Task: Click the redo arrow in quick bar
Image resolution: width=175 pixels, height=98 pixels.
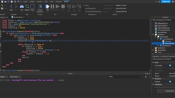Action: [x=8, y=2]
